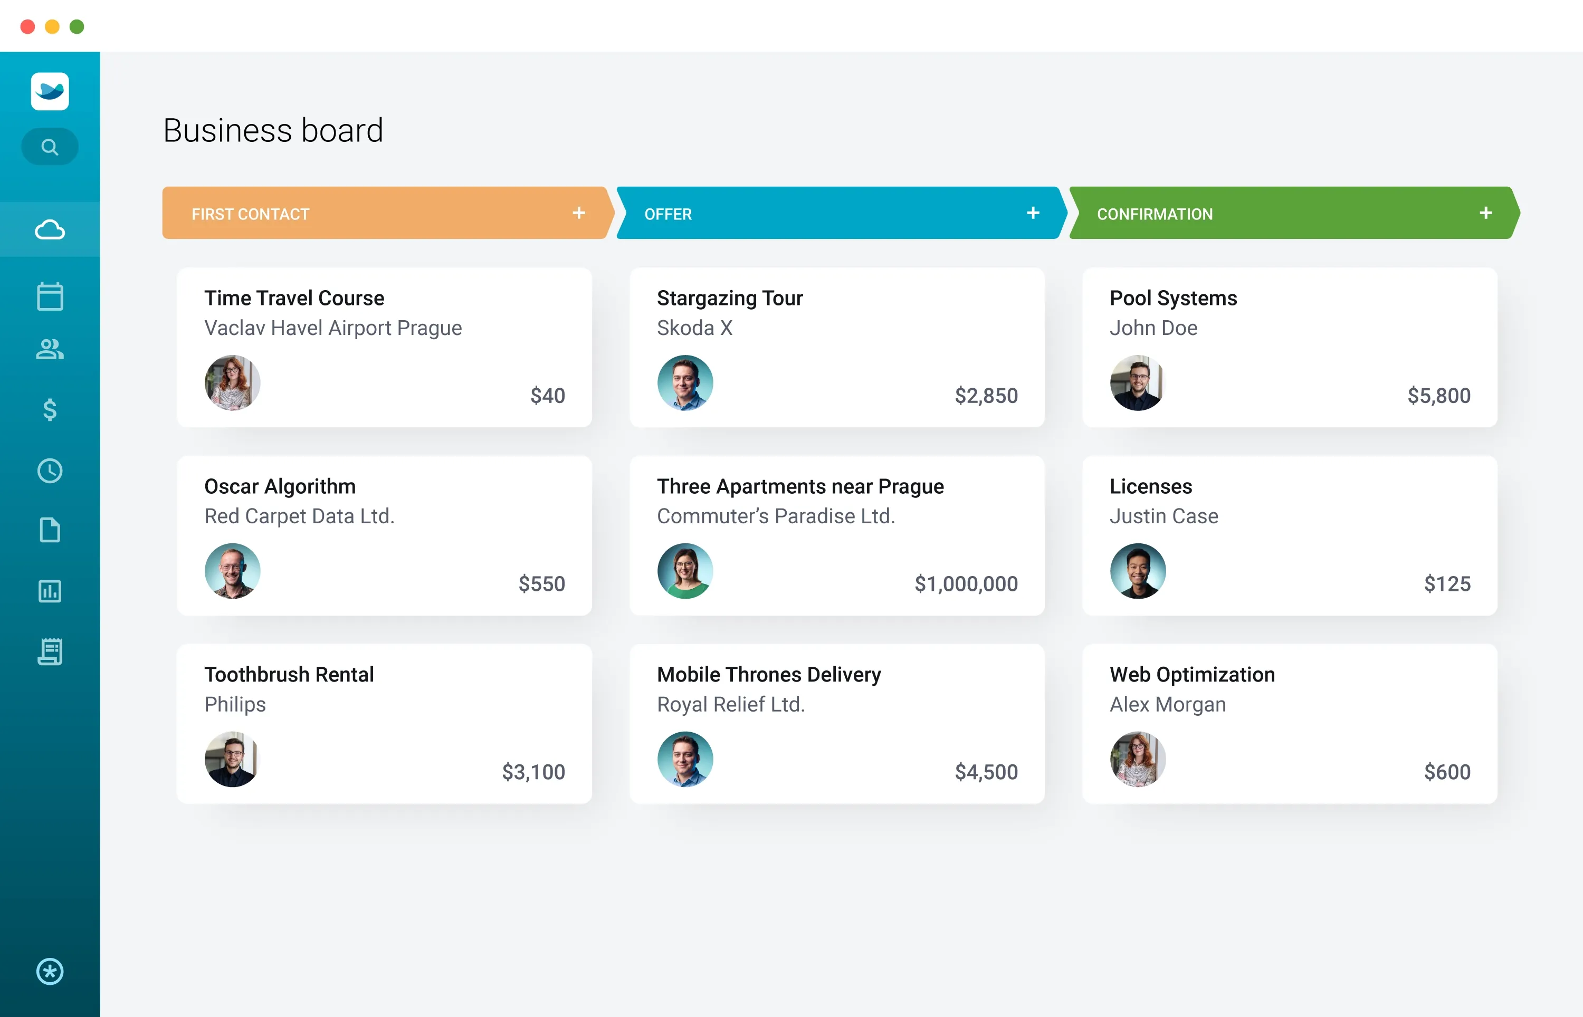Image resolution: width=1583 pixels, height=1017 pixels.
Task: Open the Time Travel Course card
Action: [x=384, y=347]
